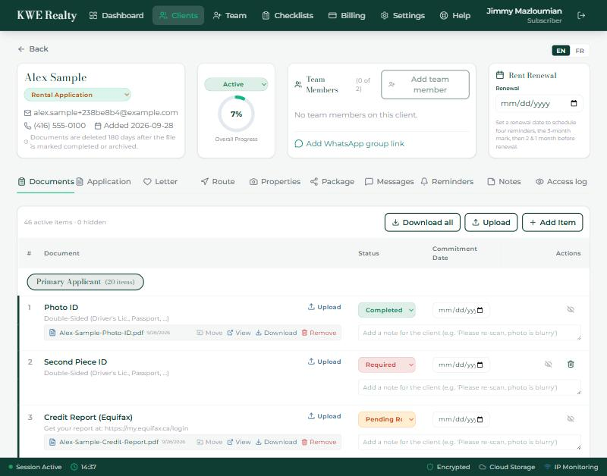Click the 7% overall progress ring
The height and width of the screenshot is (476, 607).
point(236,114)
